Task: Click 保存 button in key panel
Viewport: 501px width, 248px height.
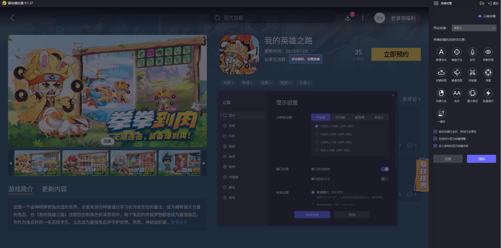Action: 481,159
